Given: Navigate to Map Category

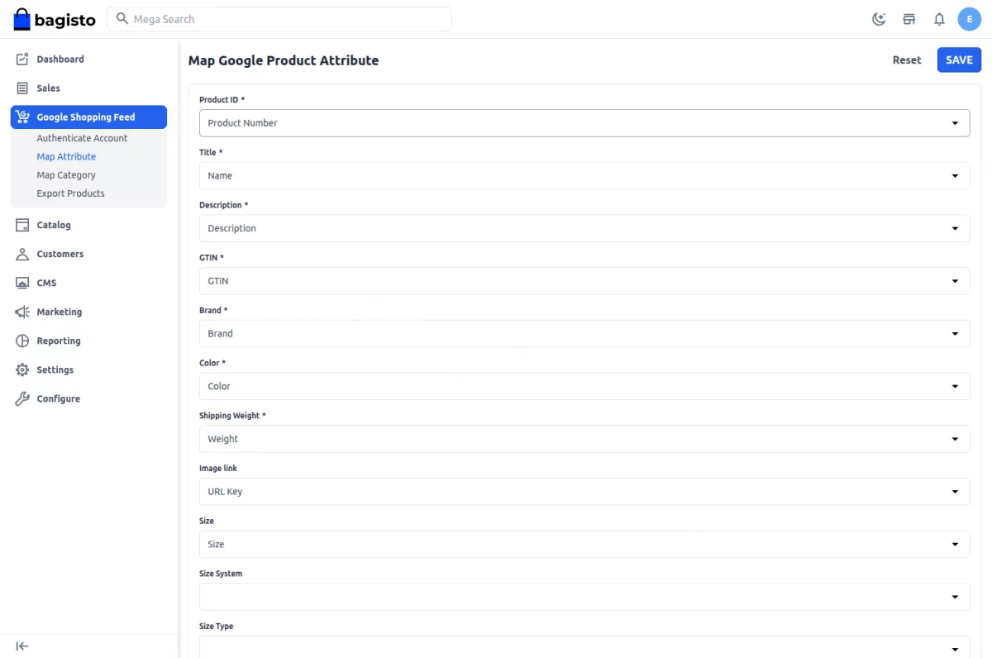Looking at the screenshot, I should [65, 174].
